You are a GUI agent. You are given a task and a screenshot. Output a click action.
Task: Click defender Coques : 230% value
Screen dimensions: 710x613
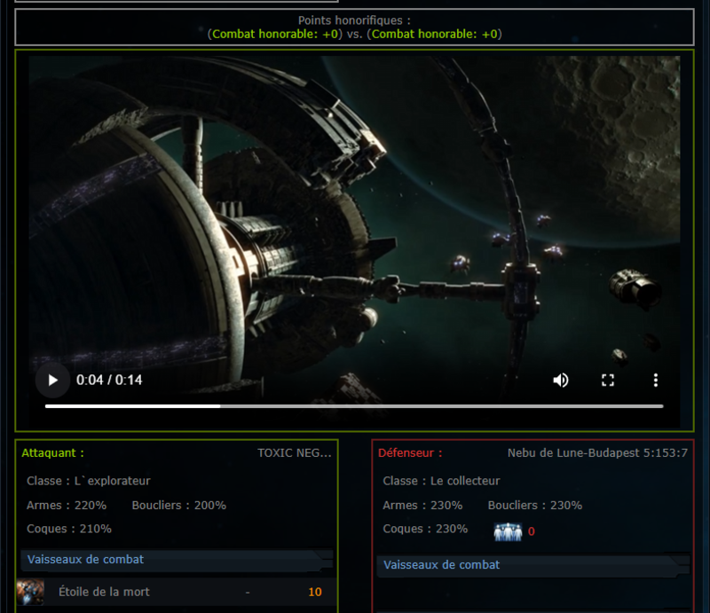(425, 529)
